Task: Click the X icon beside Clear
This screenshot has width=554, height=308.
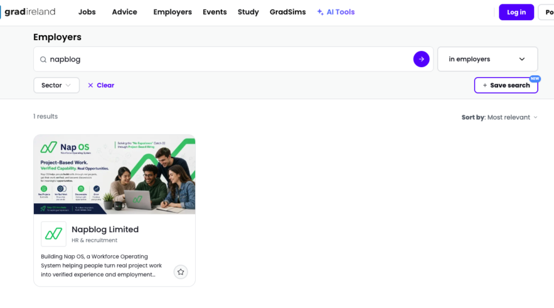Action: click(x=90, y=85)
